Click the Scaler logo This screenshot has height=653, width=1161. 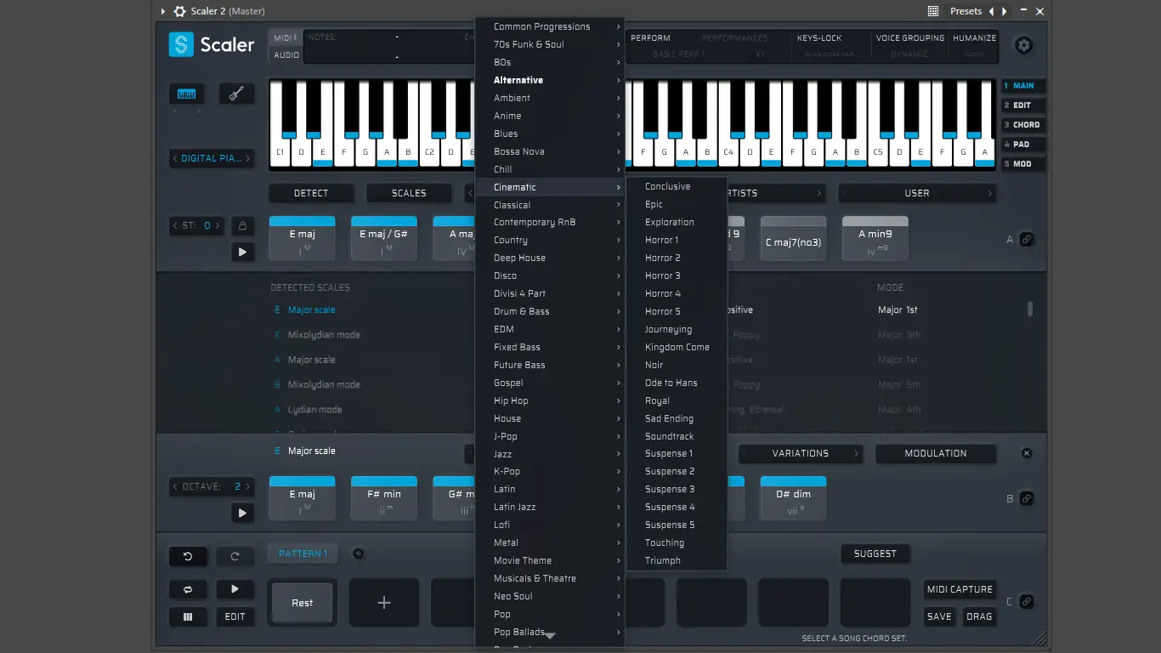pyautogui.click(x=212, y=44)
